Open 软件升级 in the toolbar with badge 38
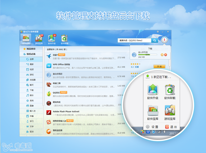 tap(52, 39)
